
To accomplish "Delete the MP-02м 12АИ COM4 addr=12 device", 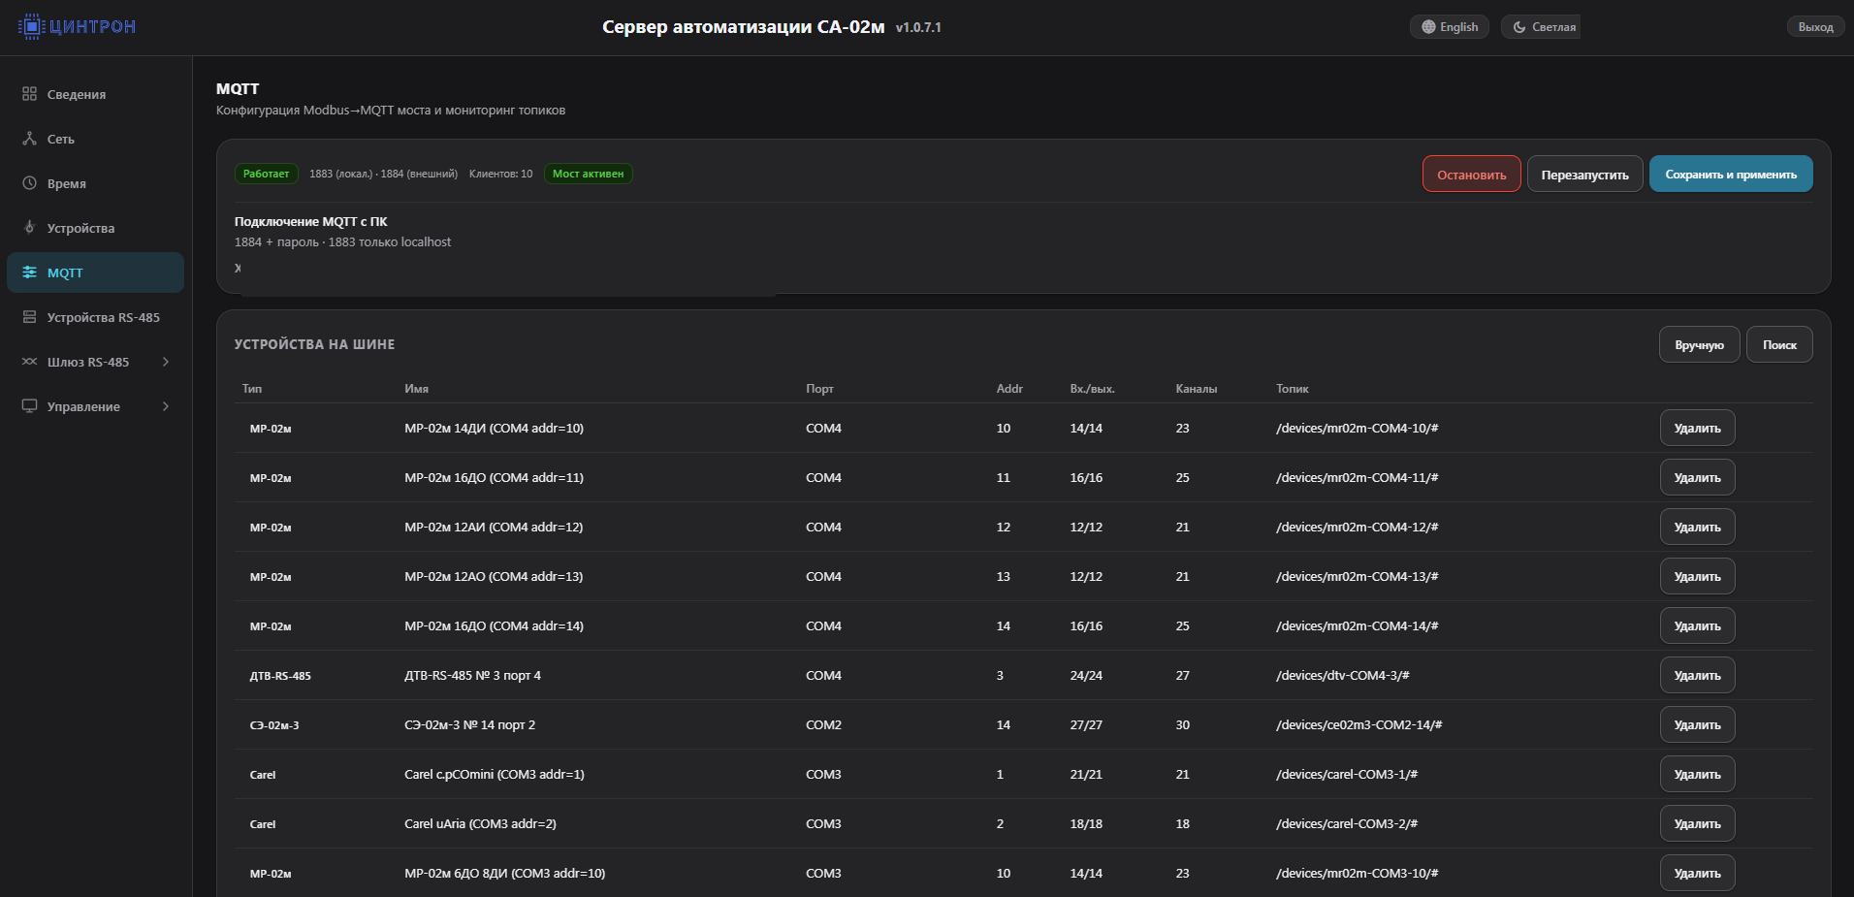I will (x=1697, y=527).
